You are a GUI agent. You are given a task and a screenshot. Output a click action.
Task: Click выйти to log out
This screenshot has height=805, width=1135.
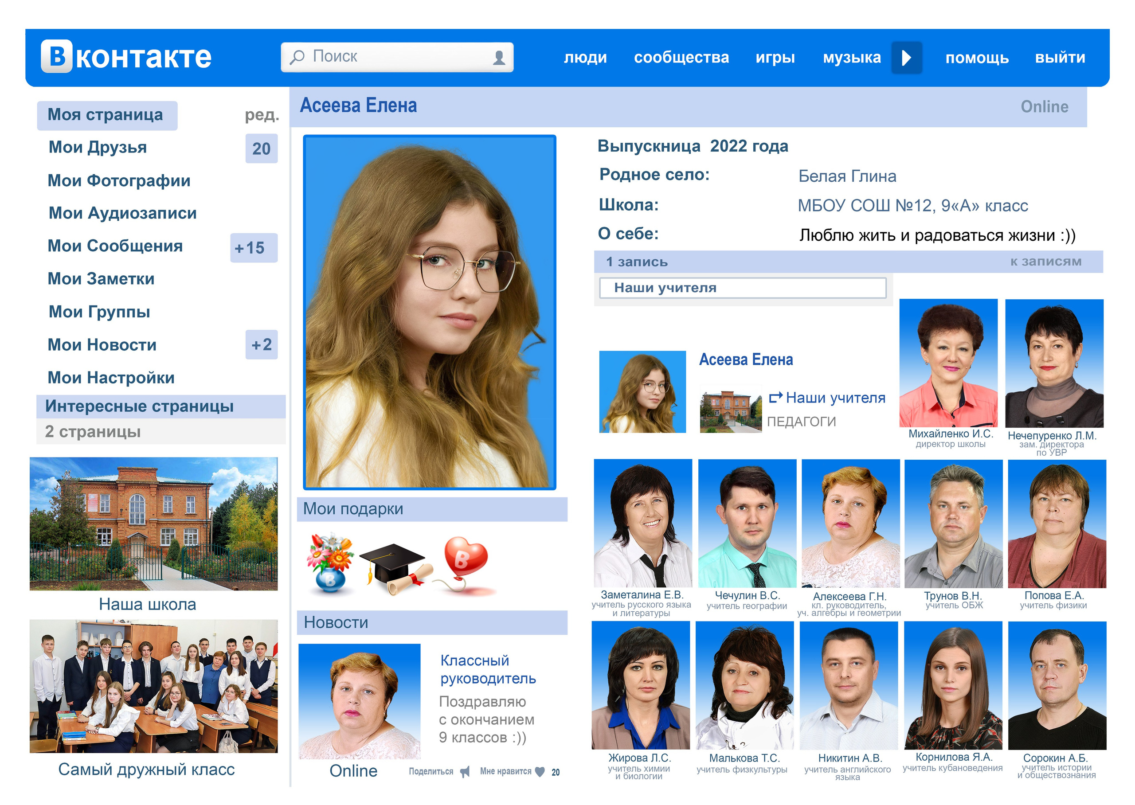[1059, 58]
